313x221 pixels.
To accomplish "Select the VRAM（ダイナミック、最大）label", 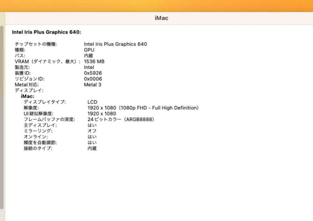I will (48, 61).
